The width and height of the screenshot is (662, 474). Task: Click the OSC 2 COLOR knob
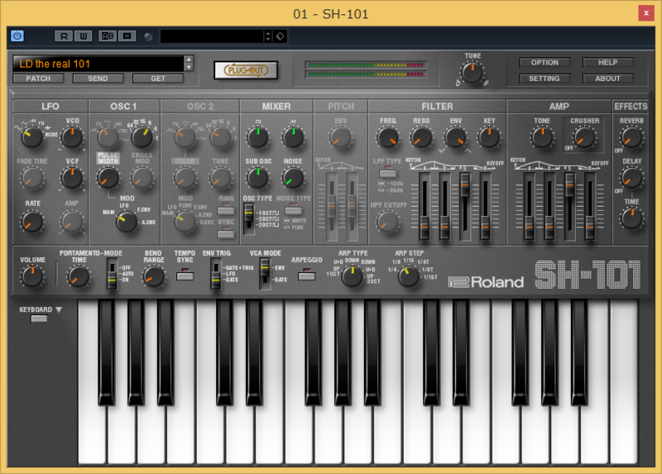[x=185, y=178]
